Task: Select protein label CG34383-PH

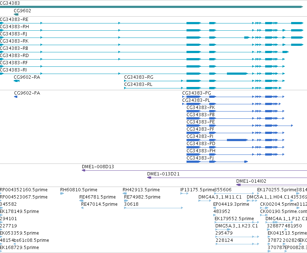Action: tap(201, 151)
